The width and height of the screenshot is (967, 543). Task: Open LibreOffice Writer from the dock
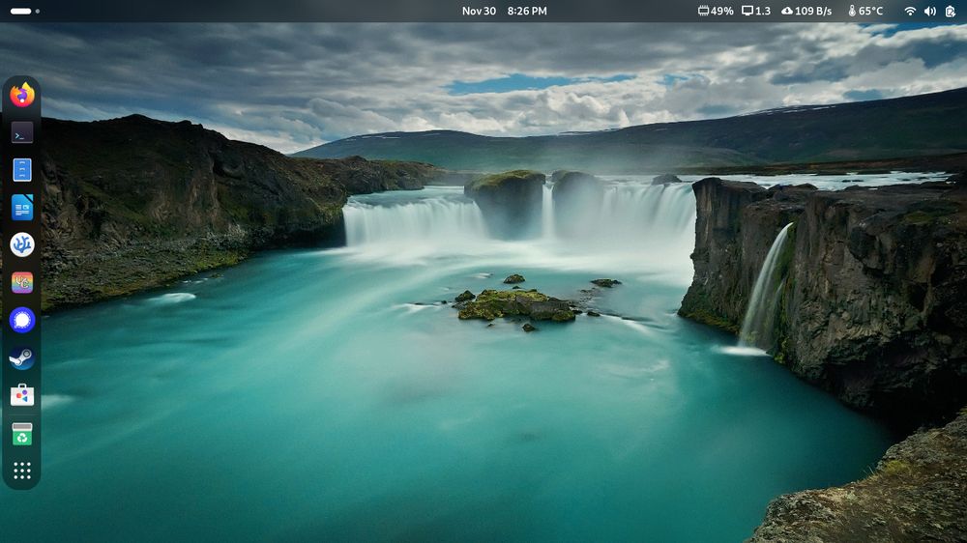[x=22, y=208]
